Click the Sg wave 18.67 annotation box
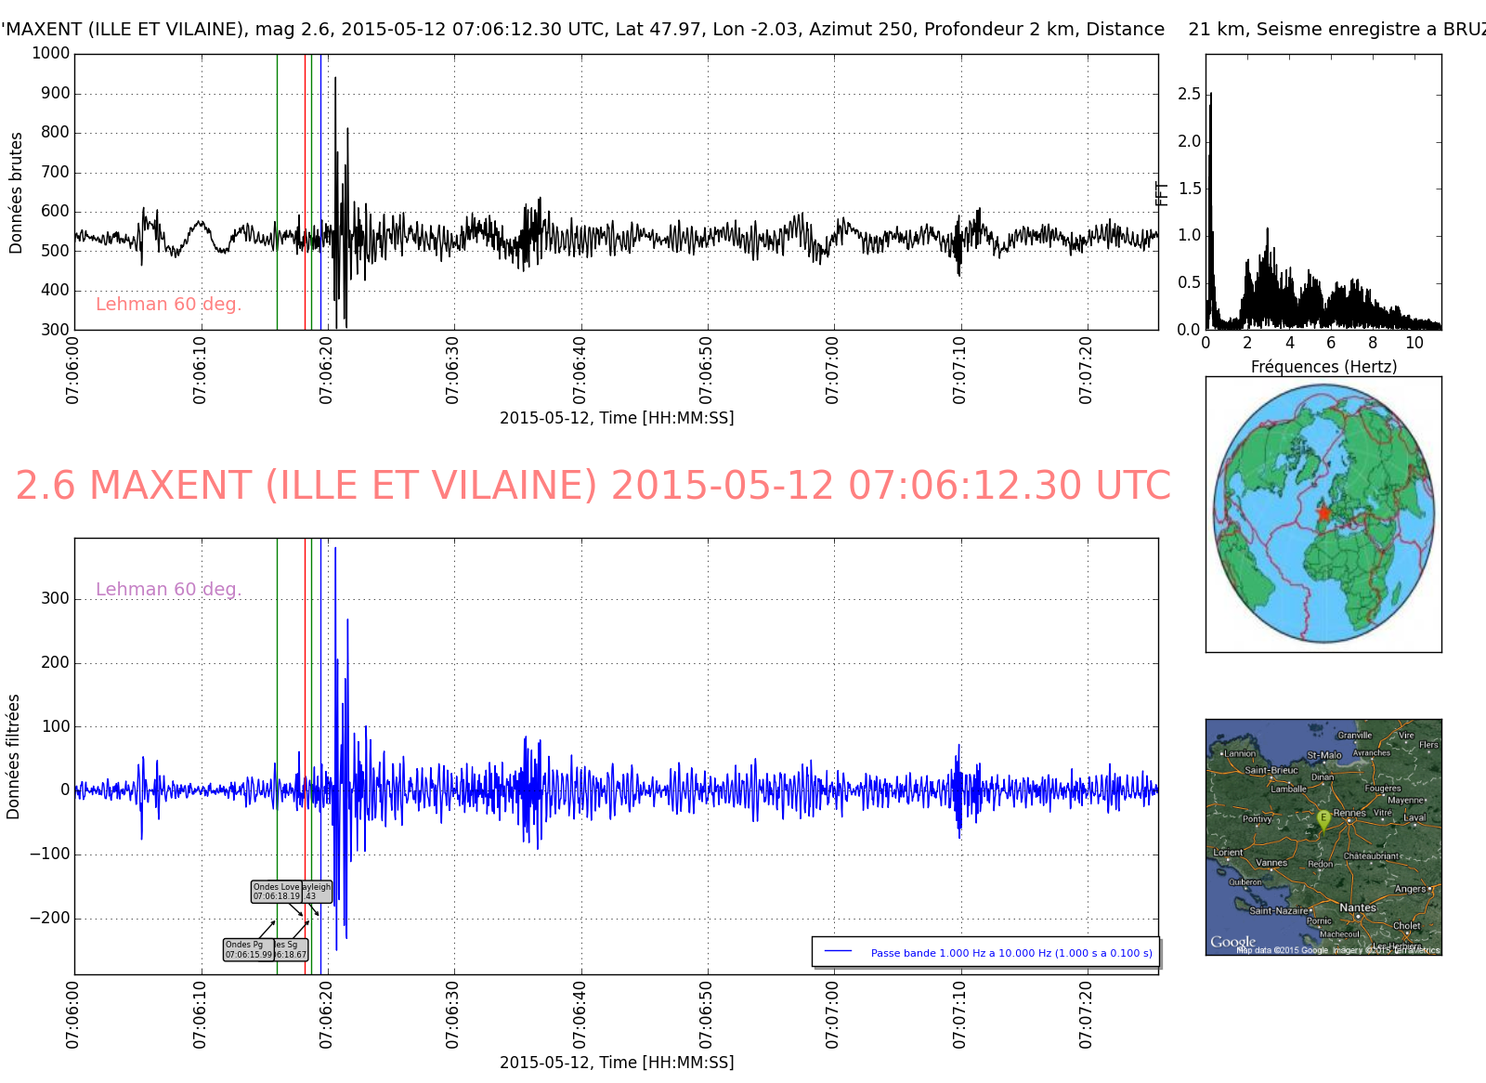 coord(292,949)
